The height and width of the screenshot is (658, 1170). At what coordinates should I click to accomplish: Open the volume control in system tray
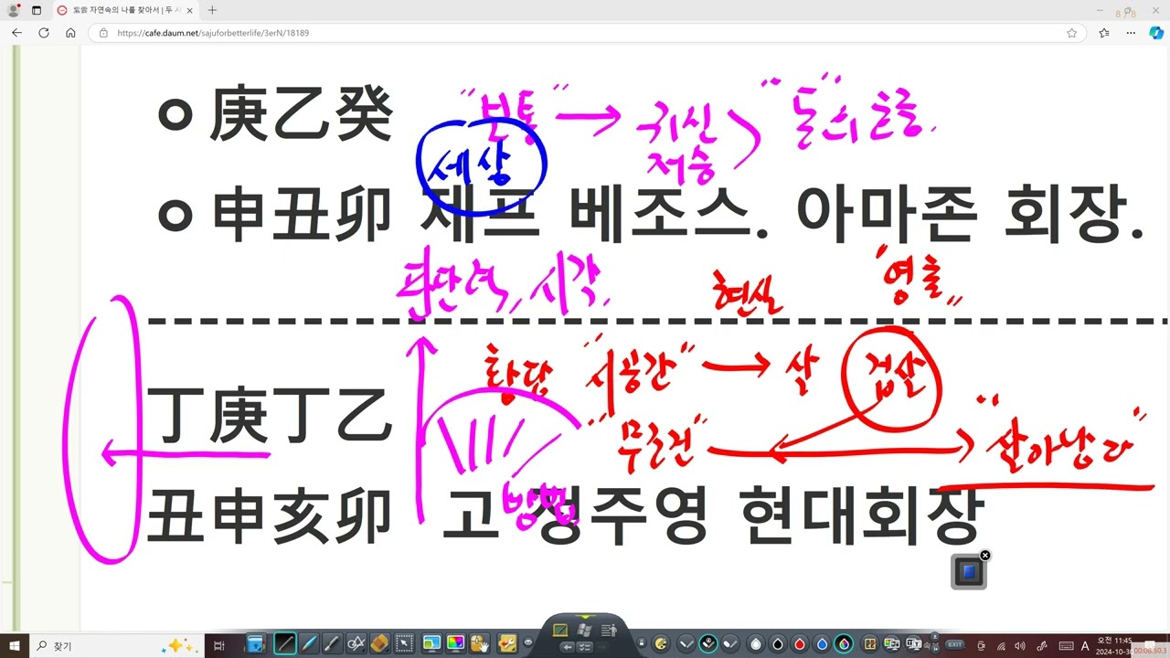pos(1019,646)
